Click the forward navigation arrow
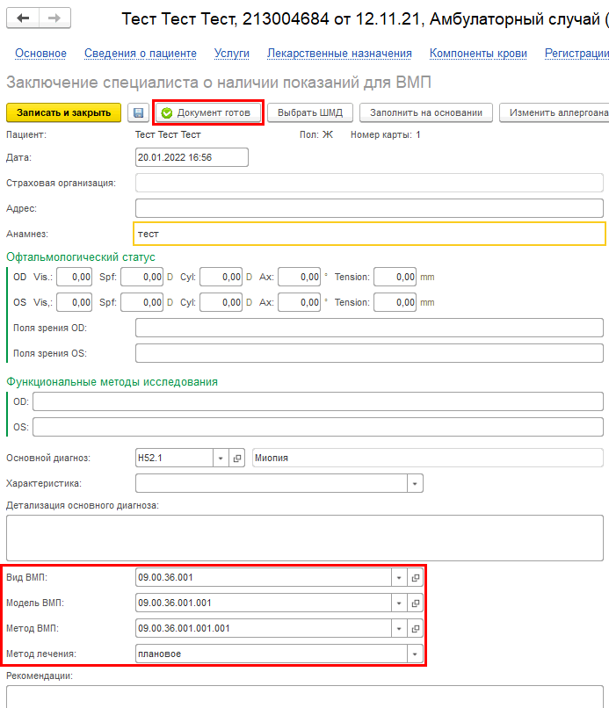 pos(54,18)
